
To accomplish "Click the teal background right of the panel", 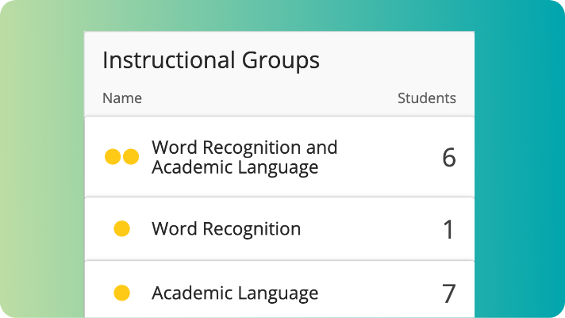I will (520, 174).
